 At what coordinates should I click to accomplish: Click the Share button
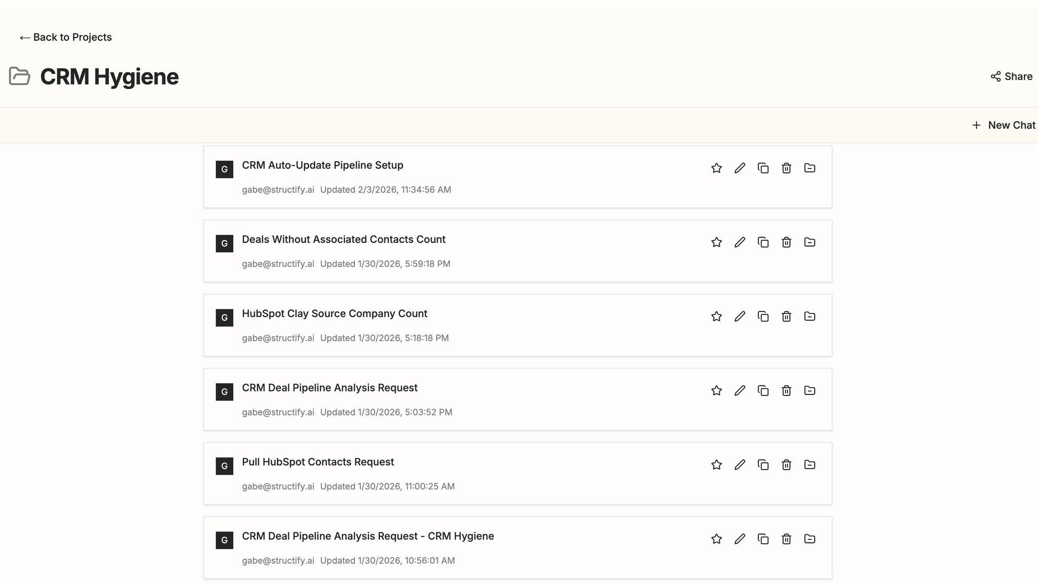[1011, 76]
